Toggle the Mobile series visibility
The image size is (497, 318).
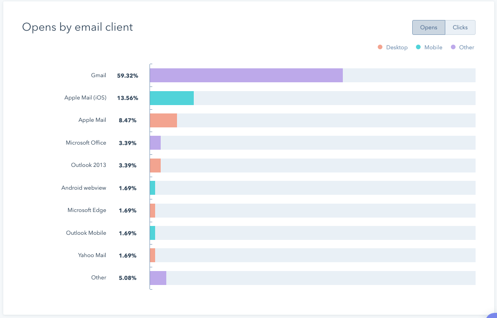[x=429, y=47]
